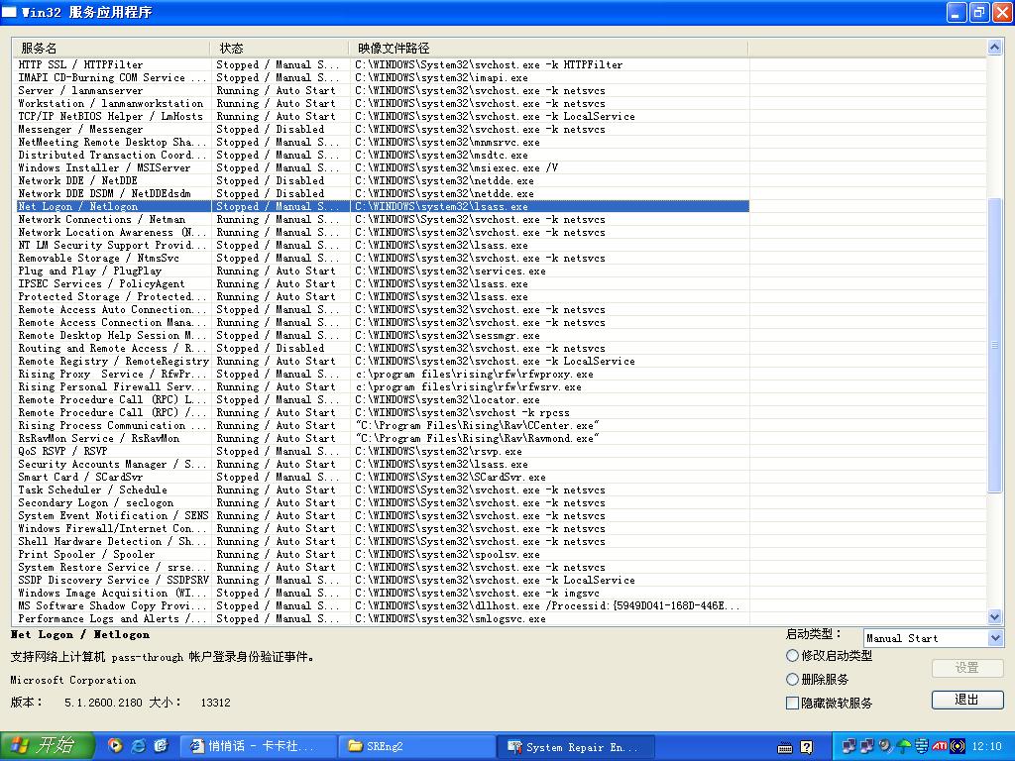Viewport: 1015px width, 761px height.
Task: Select the Server / lanmanserver row
Action: coord(382,90)
